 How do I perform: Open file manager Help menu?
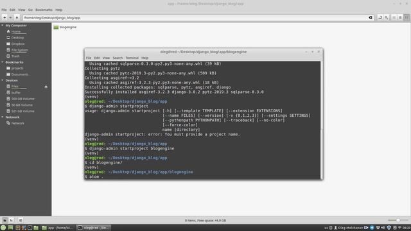(58, 10)
